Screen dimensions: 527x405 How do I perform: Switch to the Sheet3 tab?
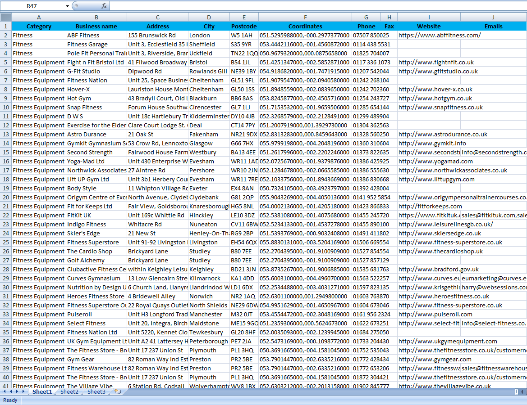coord(96,392)
